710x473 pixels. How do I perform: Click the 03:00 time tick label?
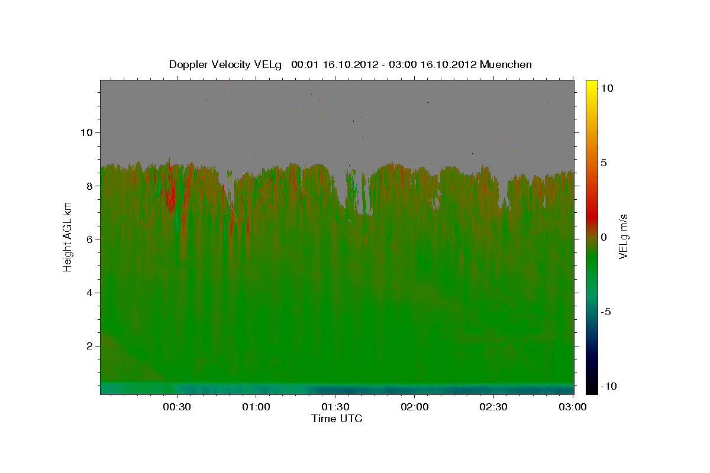pyautogui.click(x=573, y=407)
